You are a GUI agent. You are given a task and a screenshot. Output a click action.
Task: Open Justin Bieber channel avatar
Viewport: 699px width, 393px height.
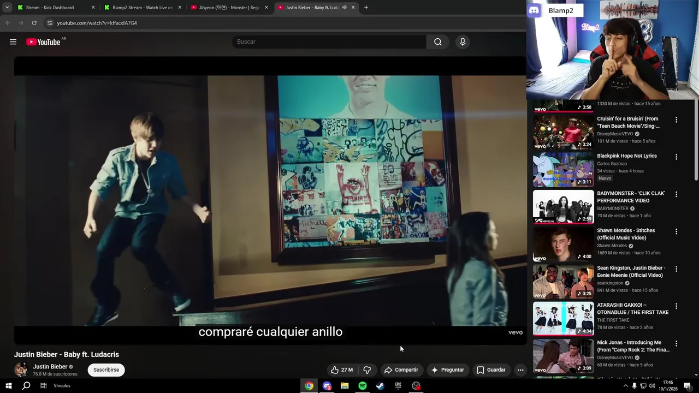(21, 370)
